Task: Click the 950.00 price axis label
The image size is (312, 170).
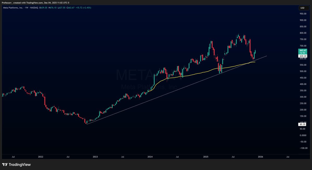Action: point(303,14)
